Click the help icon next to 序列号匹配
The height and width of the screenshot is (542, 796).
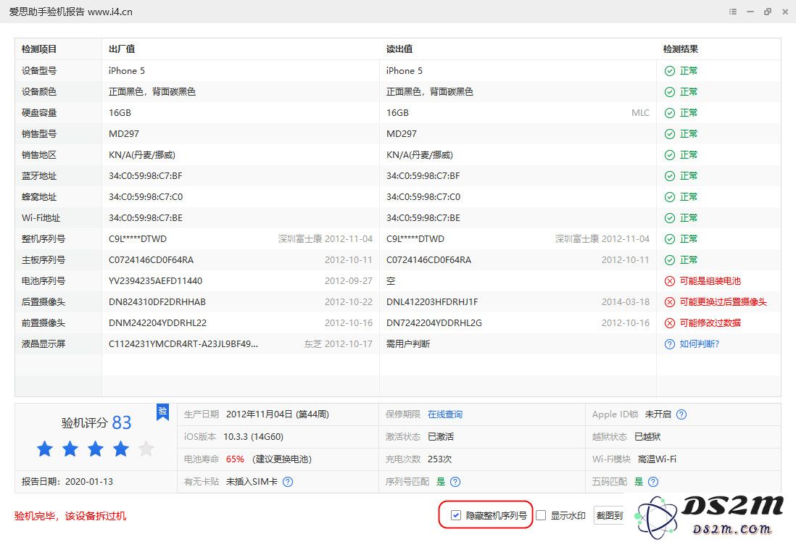tap(455, 482)
